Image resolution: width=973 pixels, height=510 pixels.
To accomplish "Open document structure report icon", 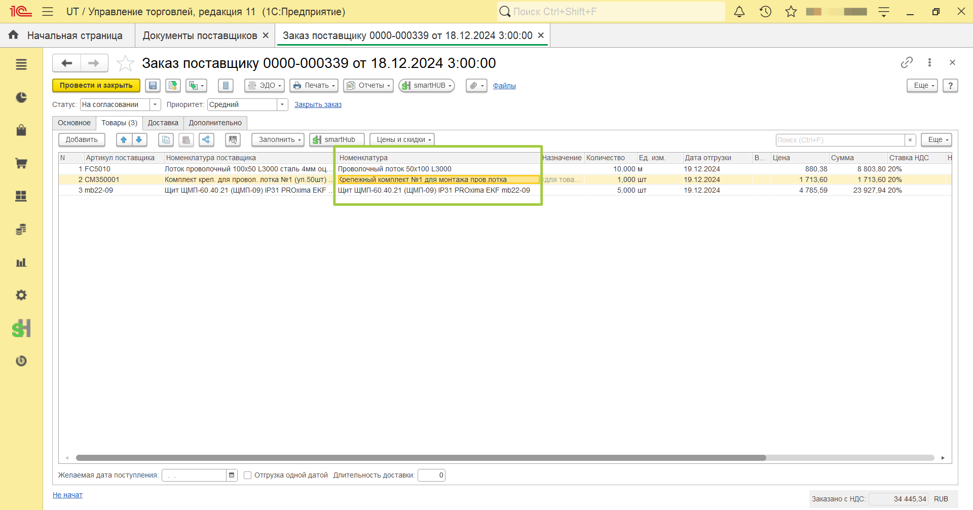I will coord(226,85).
